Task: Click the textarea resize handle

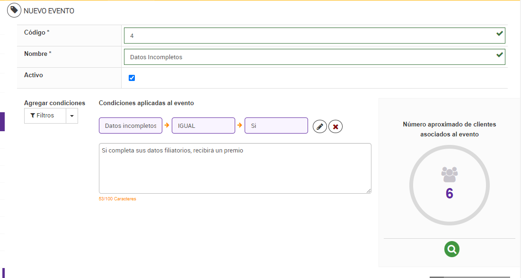Action: click(369, 191)
